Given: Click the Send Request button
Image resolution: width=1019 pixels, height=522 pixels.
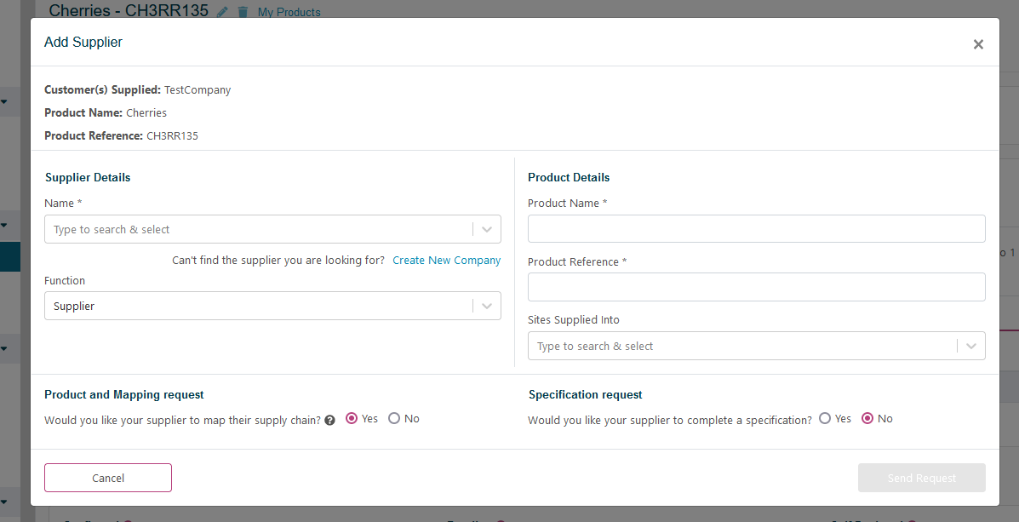Looking at the screenshot, I should point(921,478).
